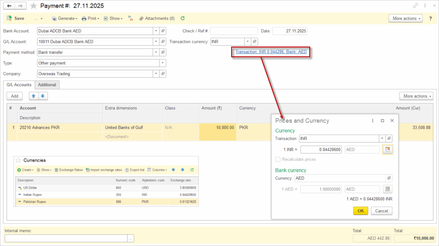The height and width of the screenshot is (246, 439).
Task: Click the favorite star icon beside Payment title
Action: coord(33,6)
